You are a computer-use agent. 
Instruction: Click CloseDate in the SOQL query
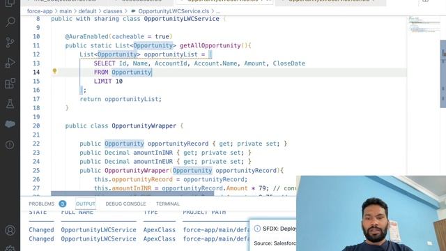point(289,63)
